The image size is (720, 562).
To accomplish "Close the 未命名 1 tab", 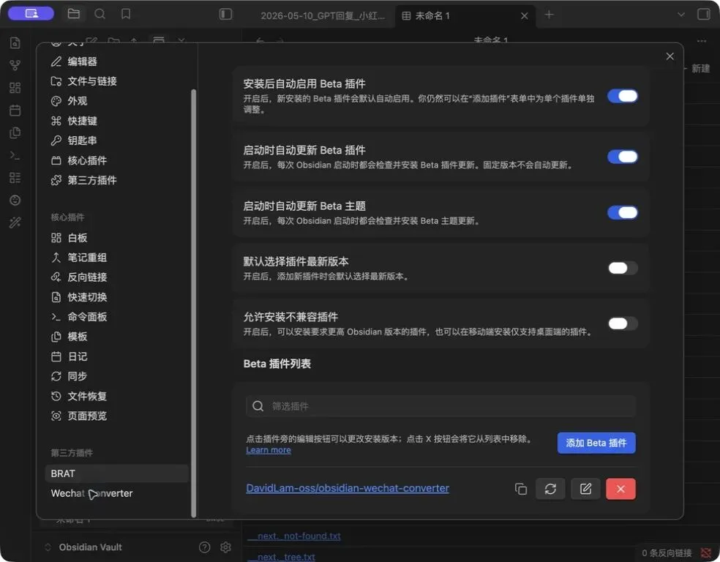I will 524,15.
